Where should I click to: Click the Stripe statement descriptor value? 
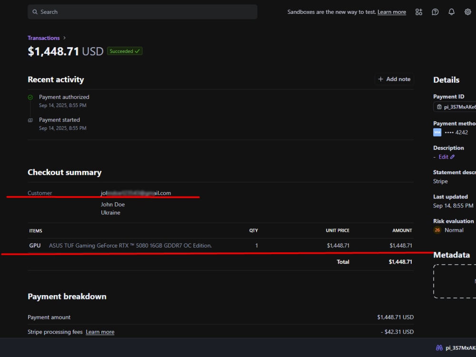440,181
